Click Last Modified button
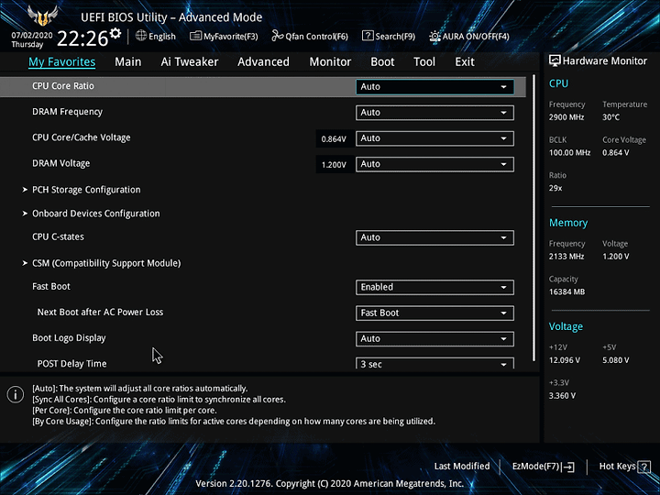 tap(462, 467)
